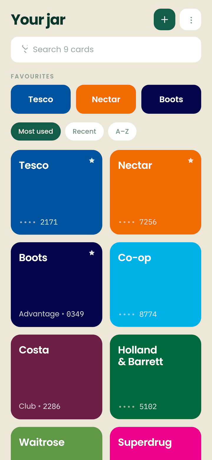The height and width of the screenshot is (460, 212).
Task: Sort cards by Most used
Action: pos(36,131)
